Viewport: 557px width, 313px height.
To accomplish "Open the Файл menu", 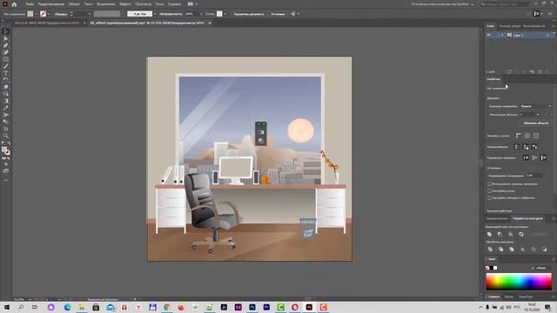I will [x=30, y=4].
